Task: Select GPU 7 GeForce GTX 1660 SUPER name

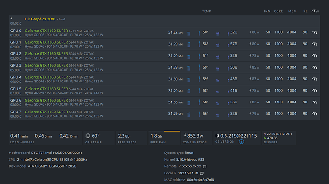Action: point(46,112)
